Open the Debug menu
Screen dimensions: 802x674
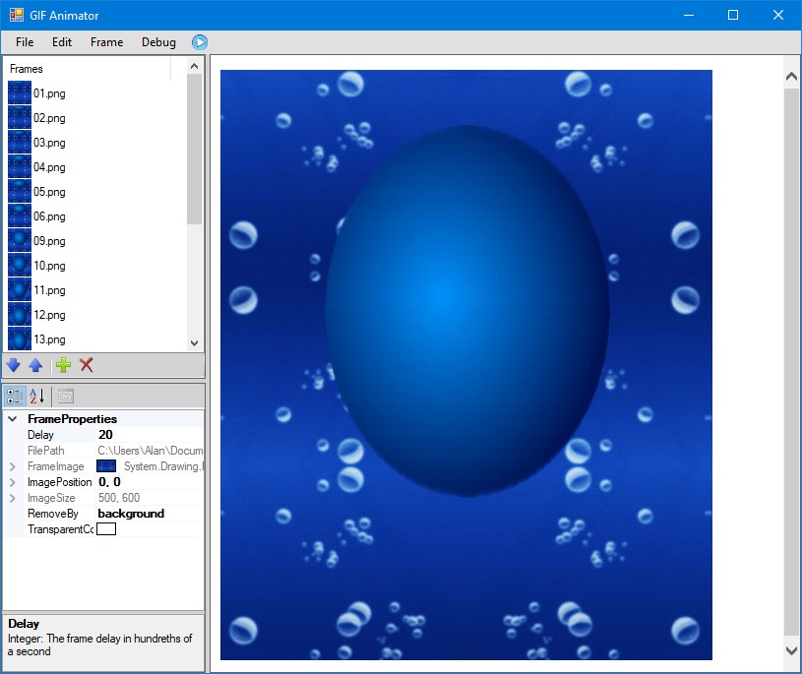coord(158,42)
